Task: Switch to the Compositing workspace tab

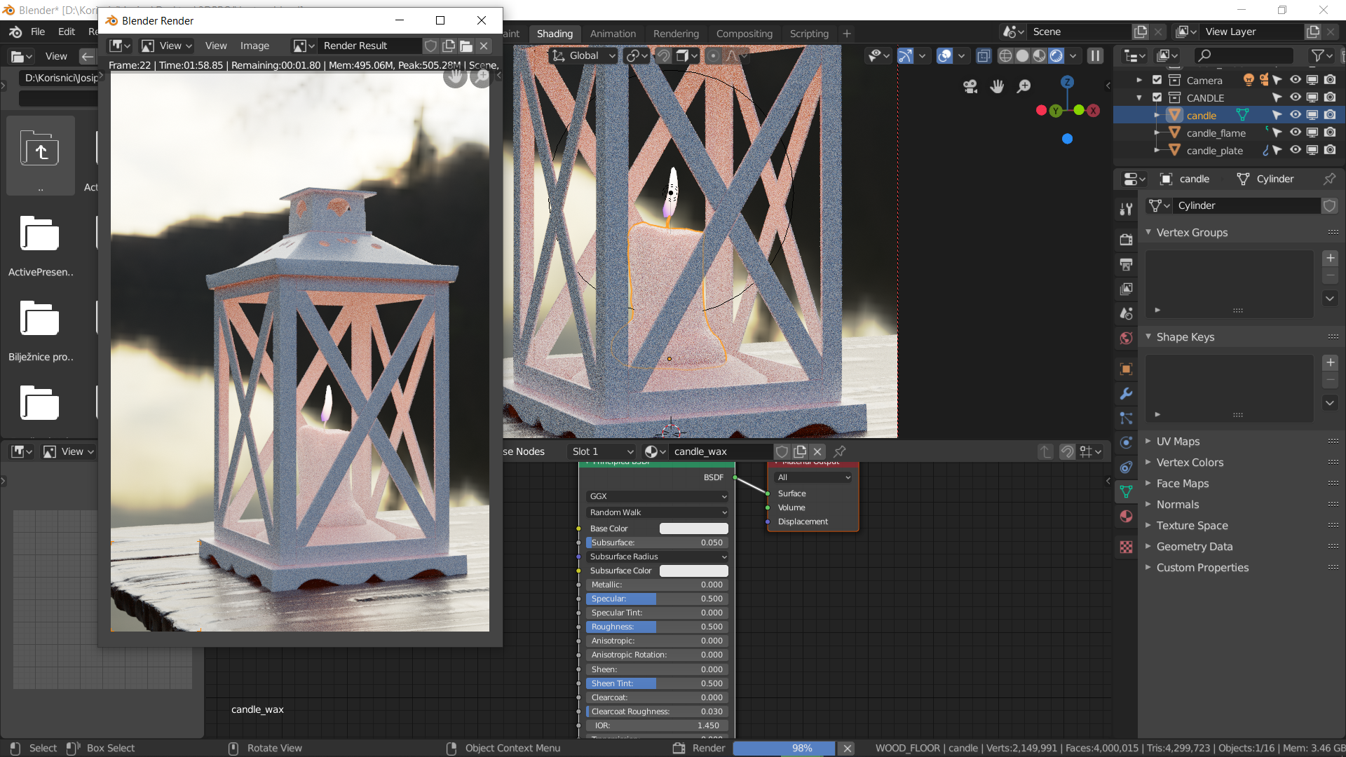Action: click(744, 34)
